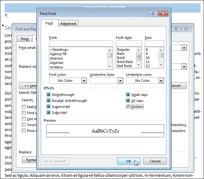Image resolution: width=204 pixels, height=179 pixels.
Task: Toggle the Small caps checkbox
Action: pyautogui.click(x=128, y=94)
